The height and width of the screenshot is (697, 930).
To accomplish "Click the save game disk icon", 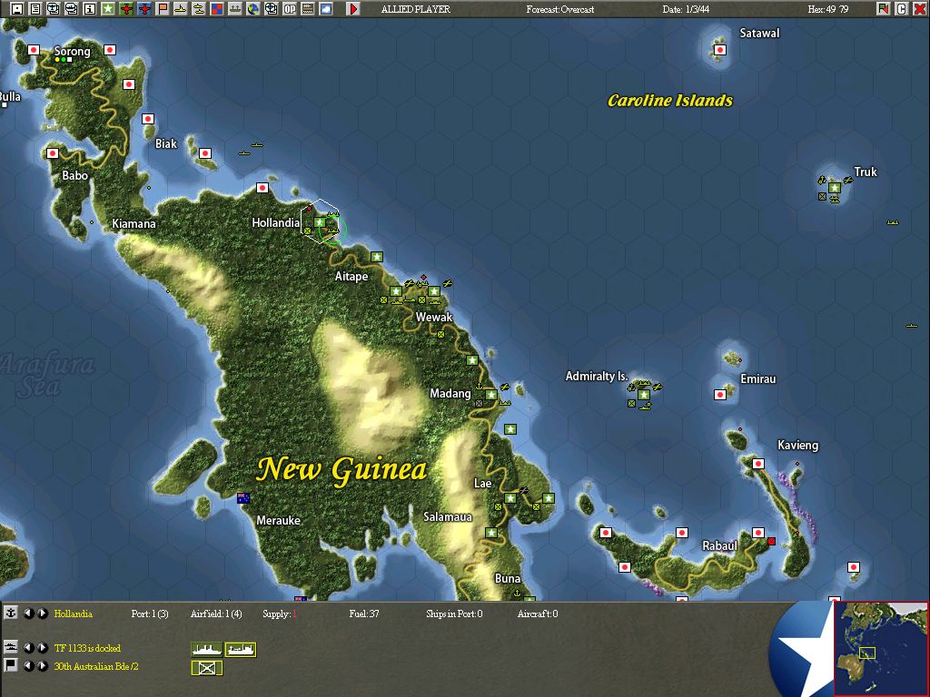I will pyautogui.click(x=17, y=9).
